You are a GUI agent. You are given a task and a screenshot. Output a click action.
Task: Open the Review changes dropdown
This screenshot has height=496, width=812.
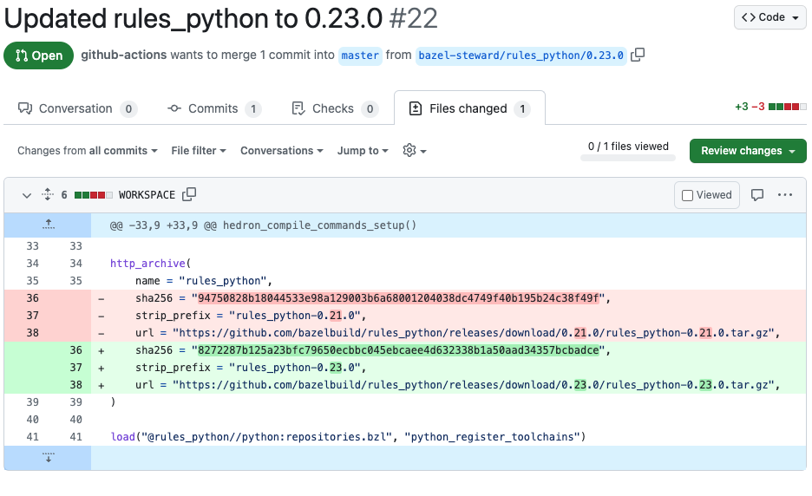[748, 151]
